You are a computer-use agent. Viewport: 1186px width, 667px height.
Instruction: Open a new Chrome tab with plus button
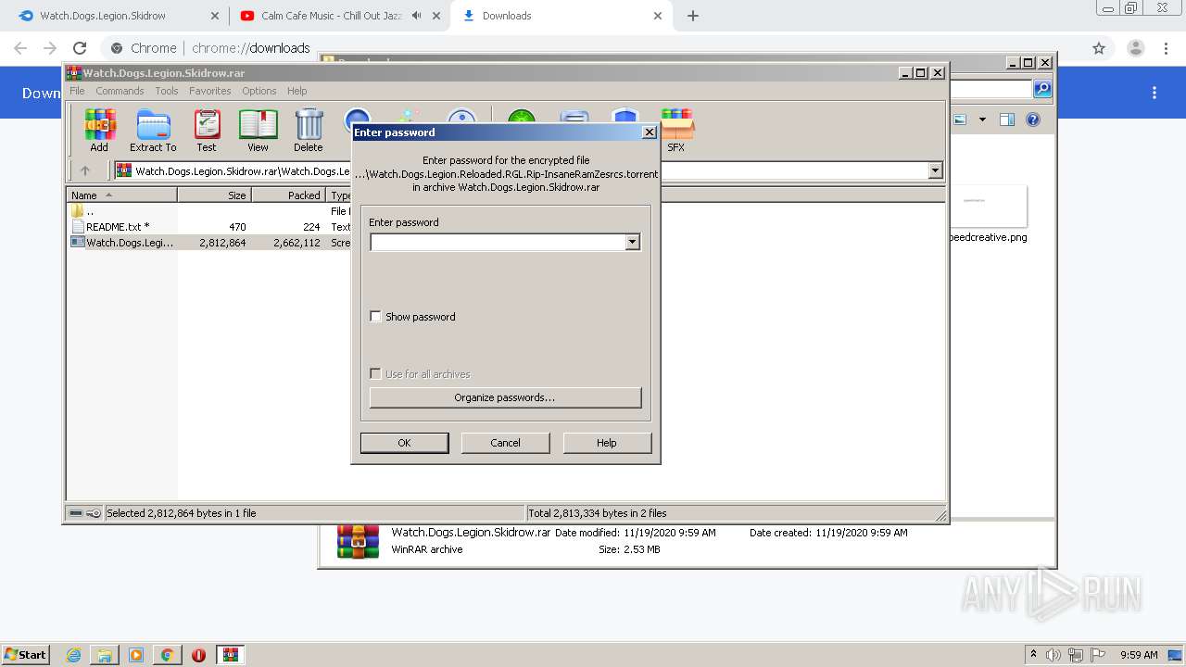693,16
